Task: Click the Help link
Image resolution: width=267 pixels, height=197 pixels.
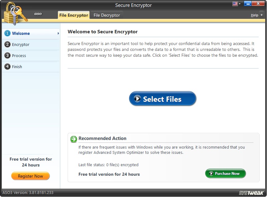Action: point(254,15)
